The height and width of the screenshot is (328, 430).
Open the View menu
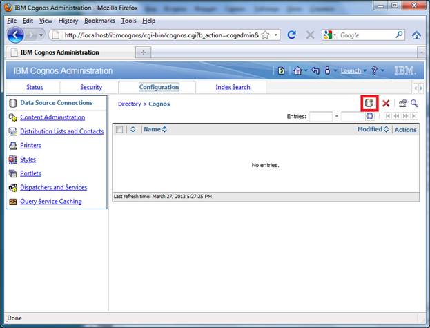(46, 21)
